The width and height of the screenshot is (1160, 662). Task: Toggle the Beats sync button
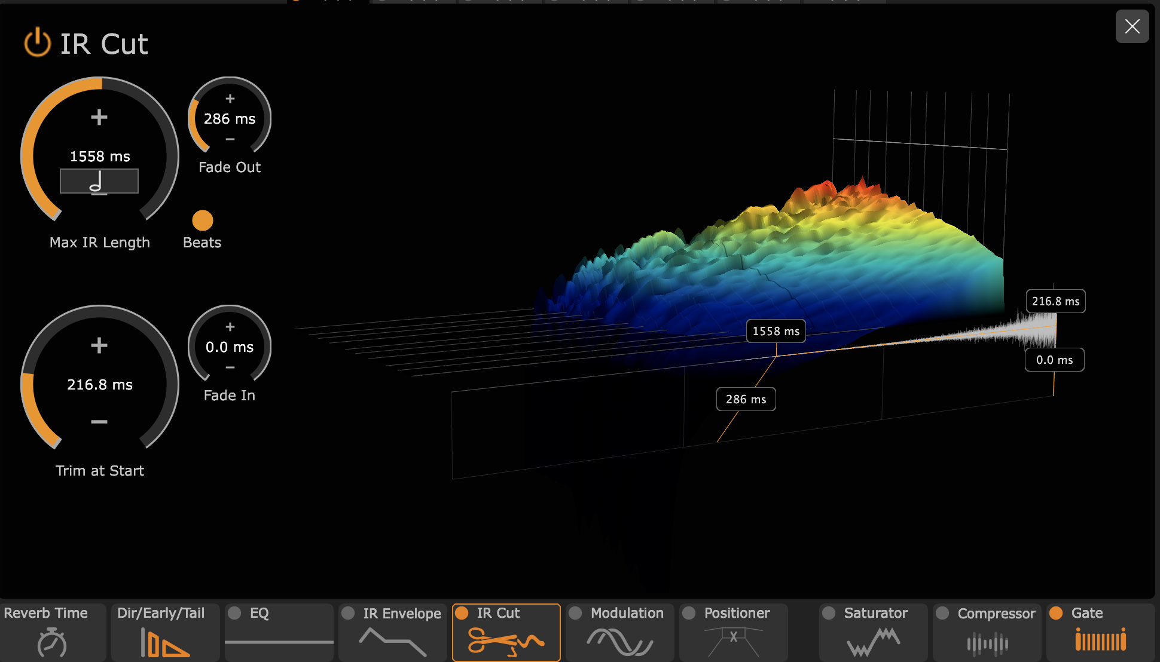(202, 220)
